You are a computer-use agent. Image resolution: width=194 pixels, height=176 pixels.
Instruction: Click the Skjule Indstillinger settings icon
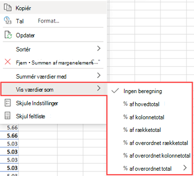pos(7,103)
